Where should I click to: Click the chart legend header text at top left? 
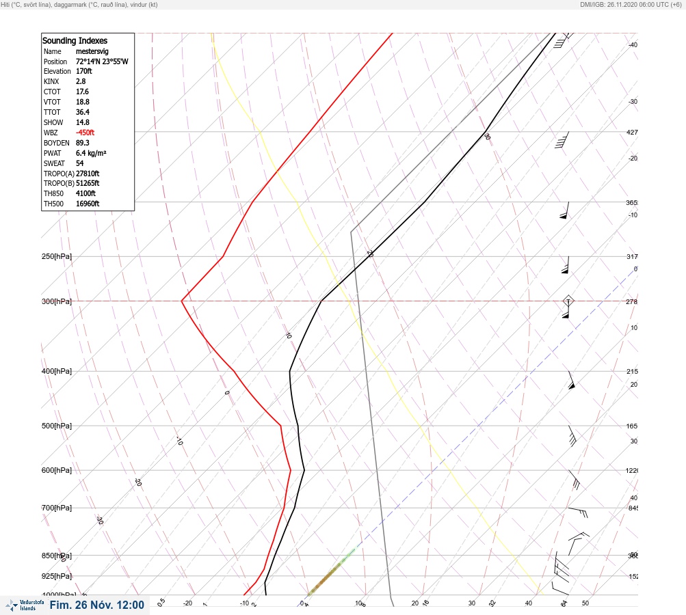[x=79, y=5]
